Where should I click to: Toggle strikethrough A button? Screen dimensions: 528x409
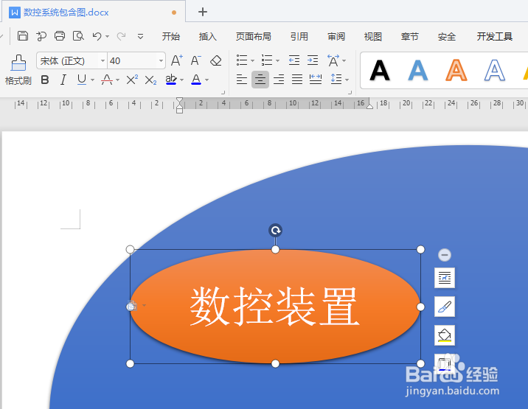click(x=107, y=80)
